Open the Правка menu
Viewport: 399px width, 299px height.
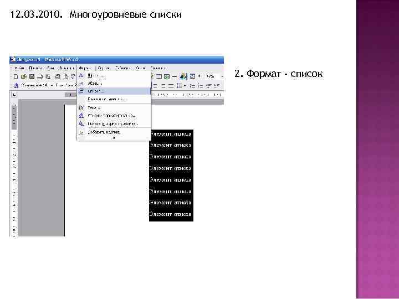coord(35,68)
